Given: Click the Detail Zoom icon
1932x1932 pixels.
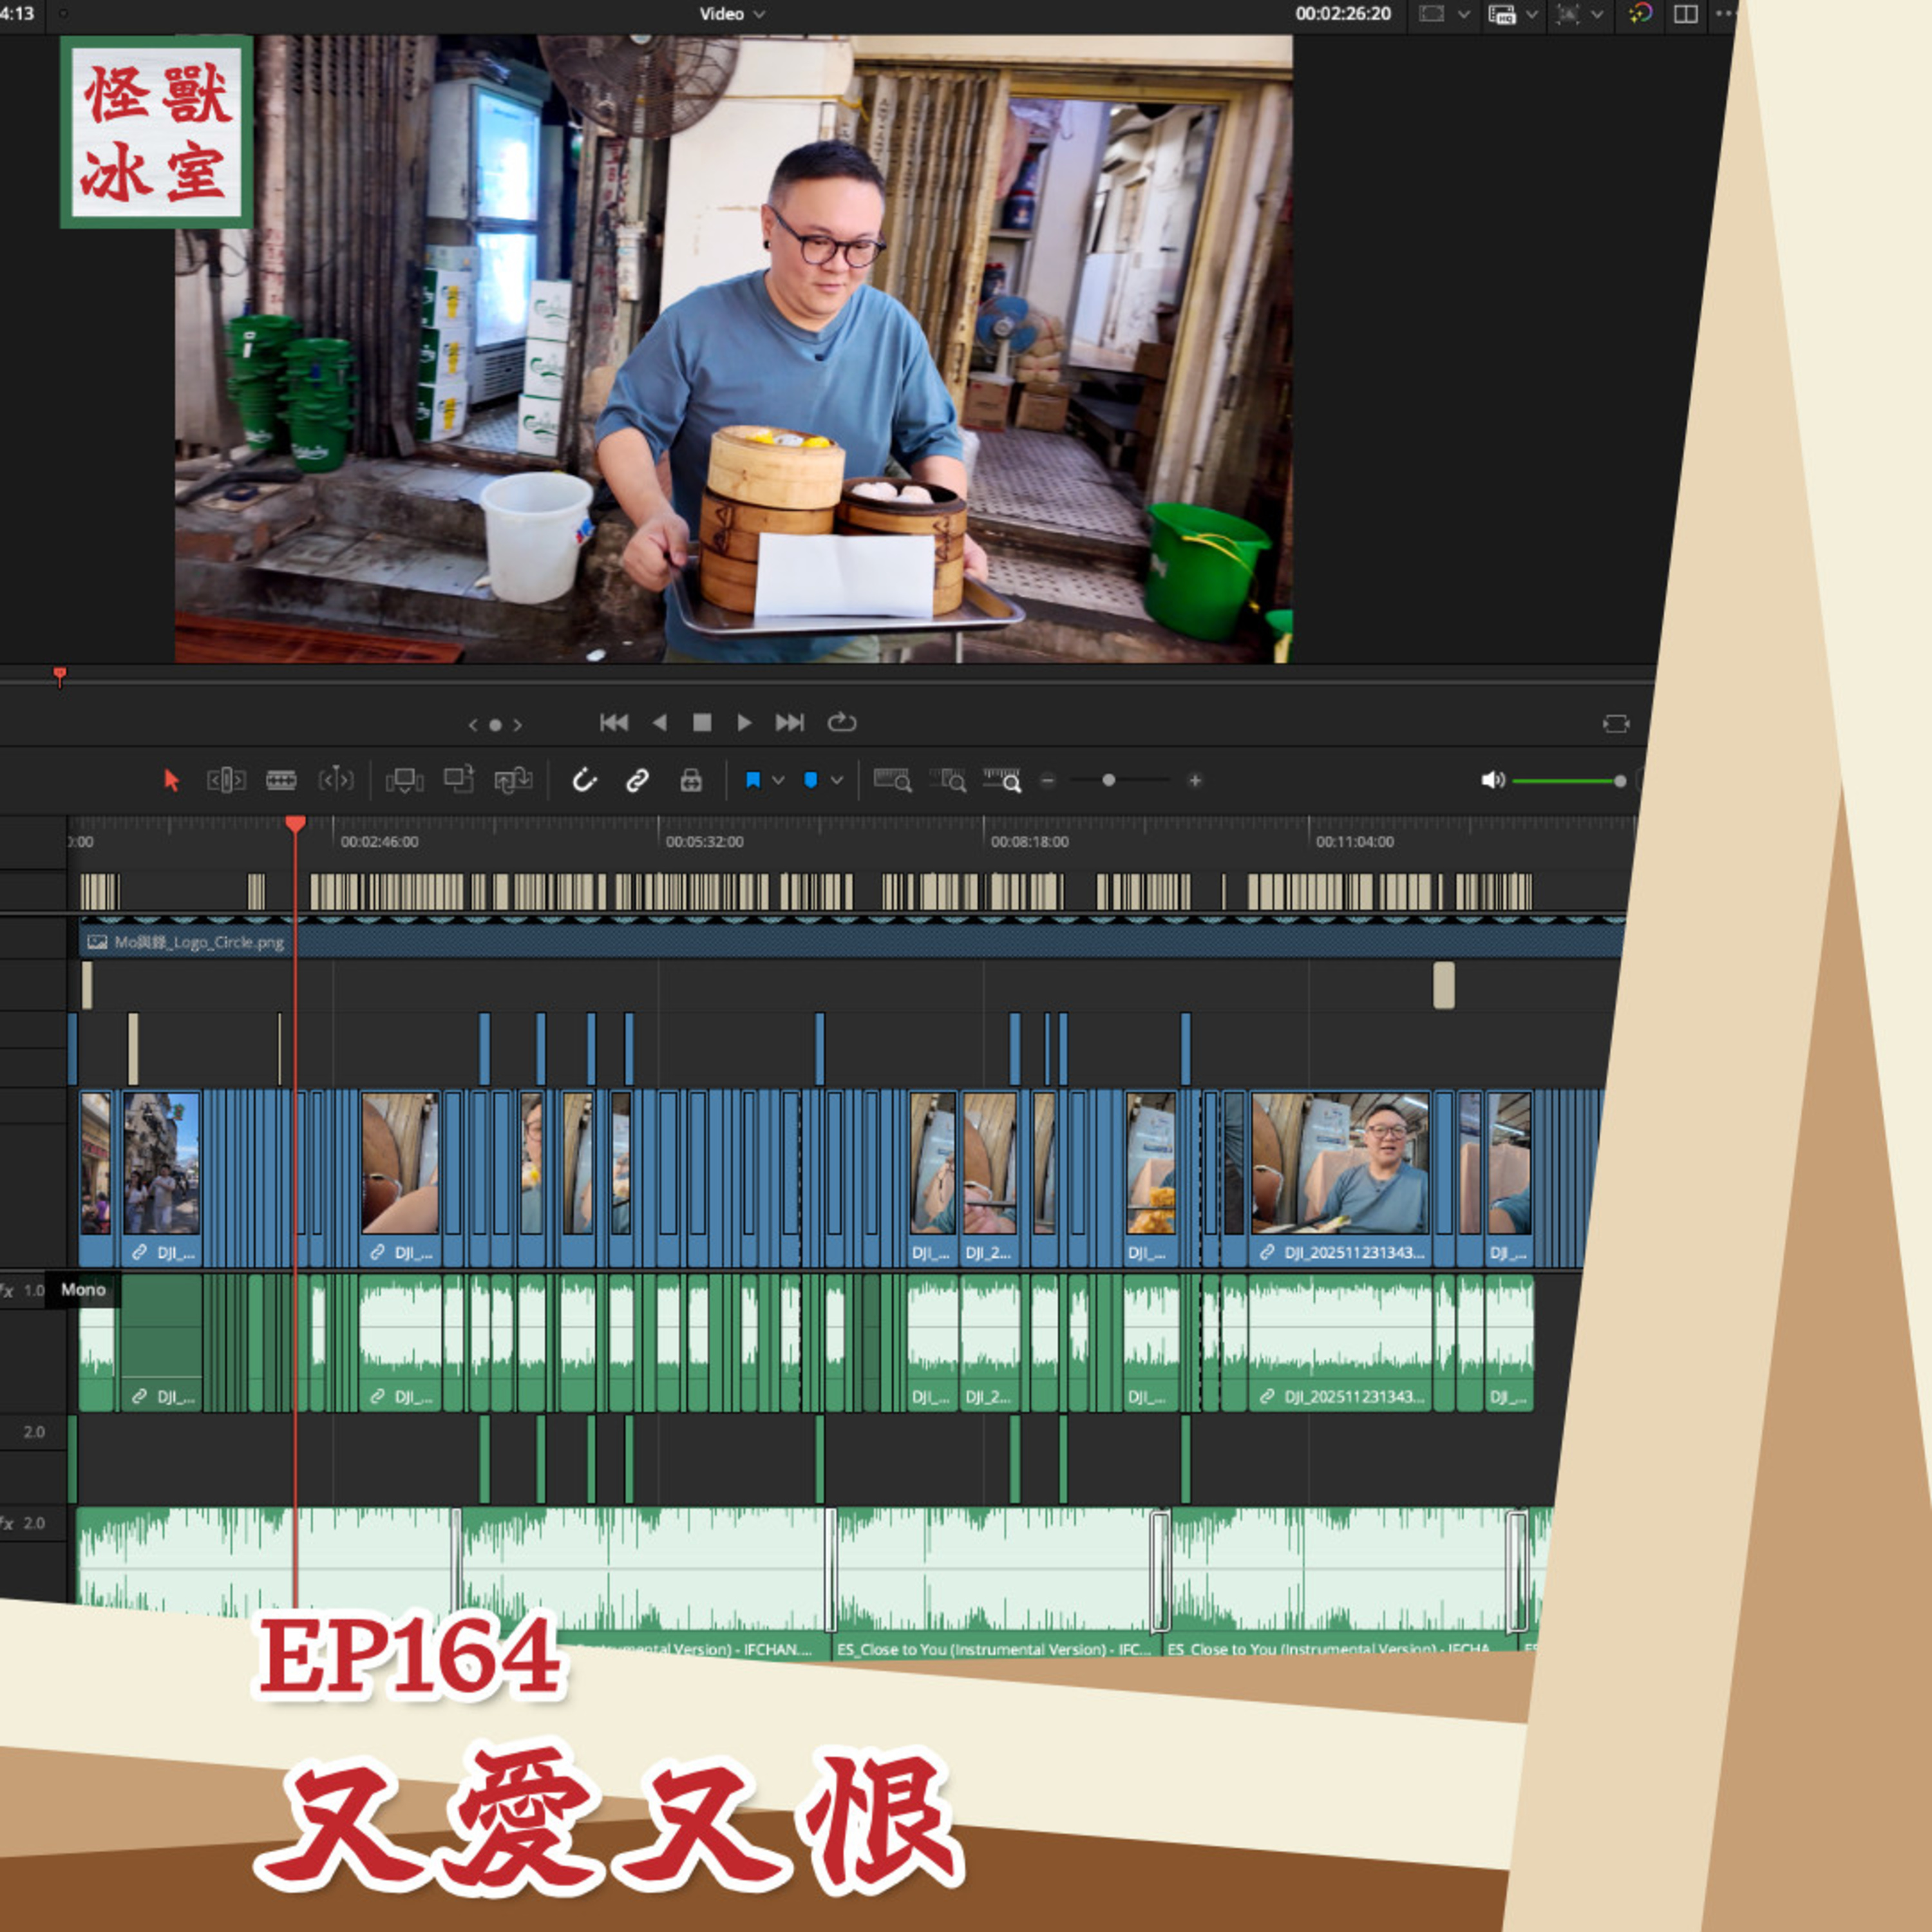Looking at the screenshot, I should click(947, 780).
